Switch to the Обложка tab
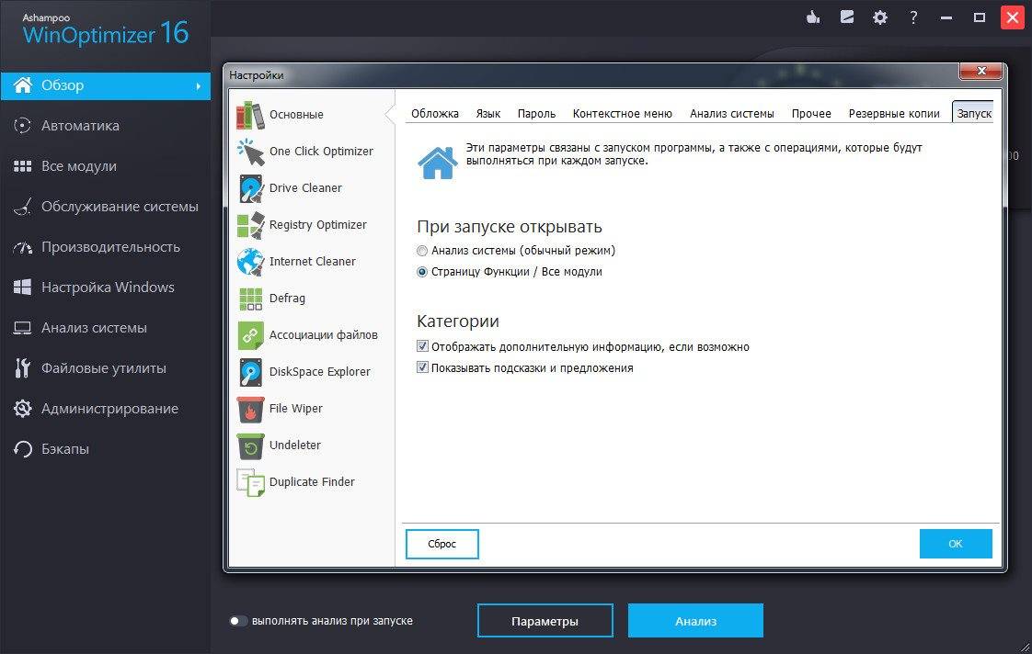The width and height of the screenshot is (1032, 654). click(435, 114)
